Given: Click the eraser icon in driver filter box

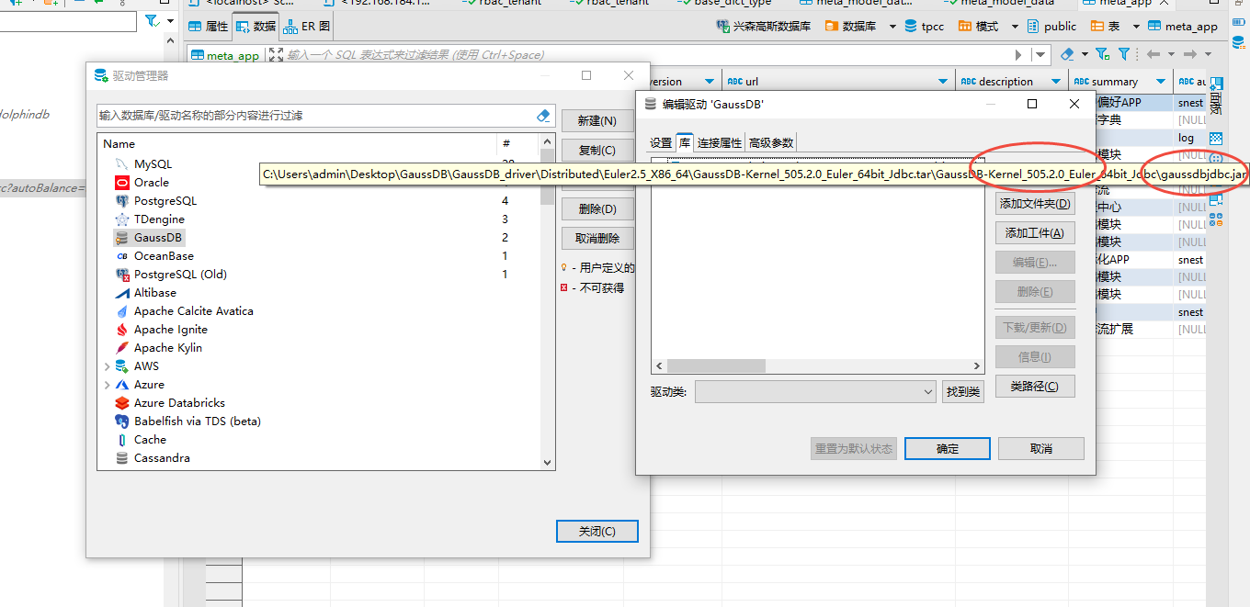Looking at the screenshot, I should pos(543,116).
